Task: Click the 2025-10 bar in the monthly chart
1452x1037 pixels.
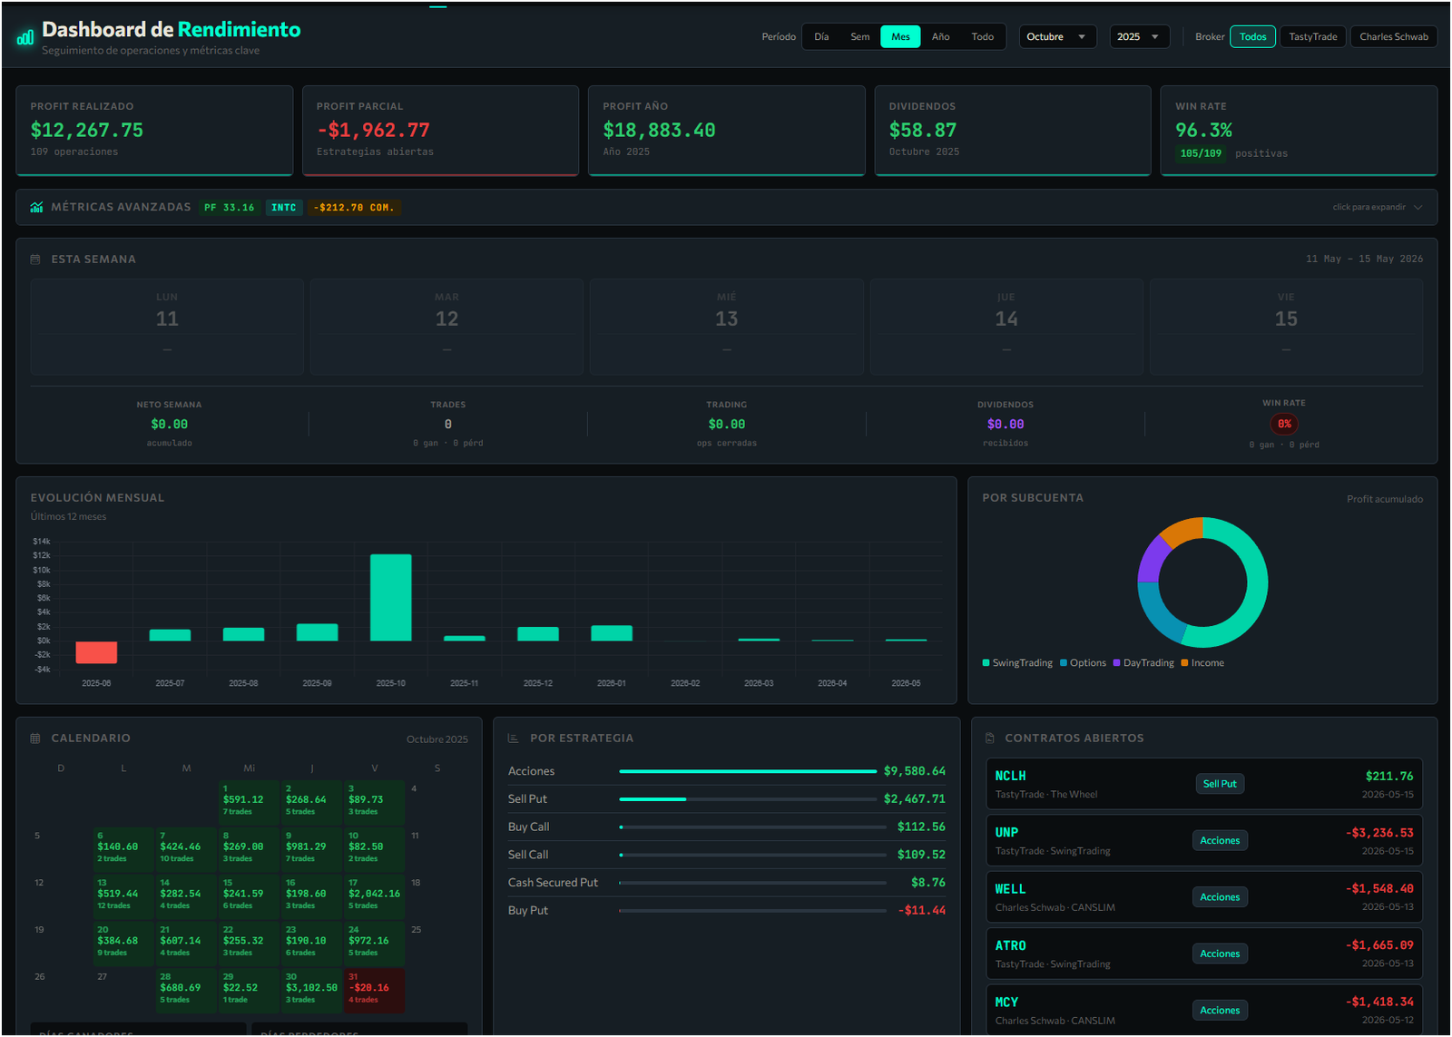Action: pyautogui.click(x=391, y=598)
